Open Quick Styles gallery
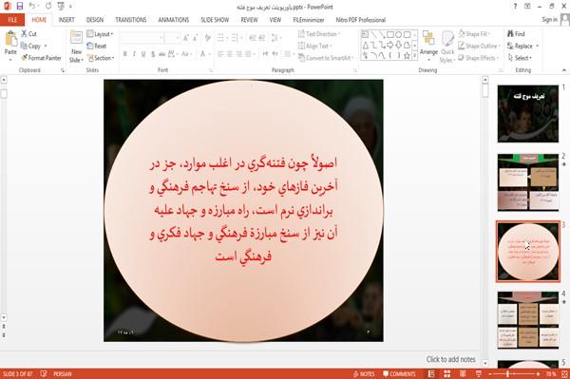The width and height of the screenshot is (570, 379). (x=447, y=47)
